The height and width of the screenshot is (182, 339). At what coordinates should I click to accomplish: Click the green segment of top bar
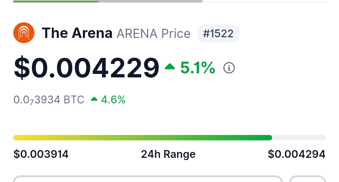(56, 1)
